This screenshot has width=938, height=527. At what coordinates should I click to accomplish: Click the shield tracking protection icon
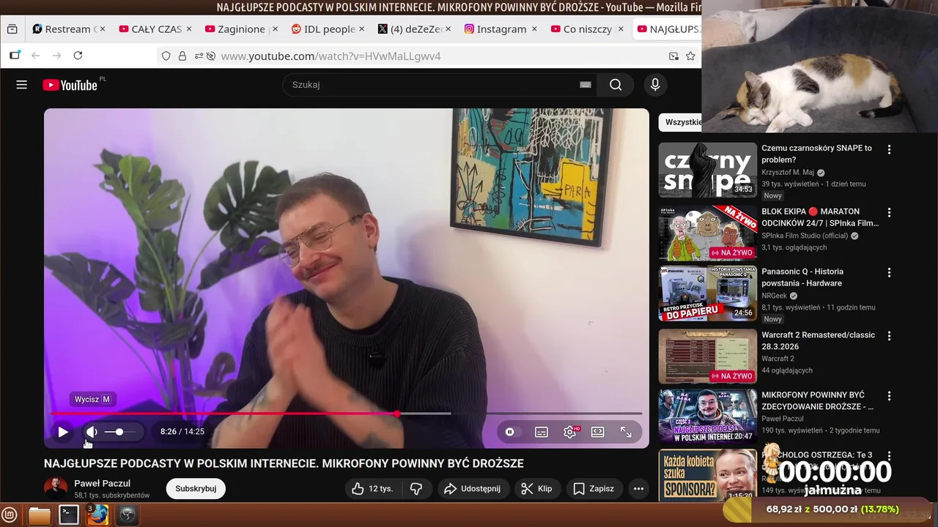click(x=166, y=56)
